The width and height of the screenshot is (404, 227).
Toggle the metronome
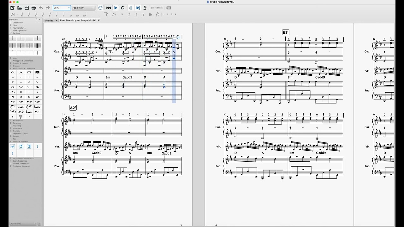pyautogui.click(x=145, y=8)
